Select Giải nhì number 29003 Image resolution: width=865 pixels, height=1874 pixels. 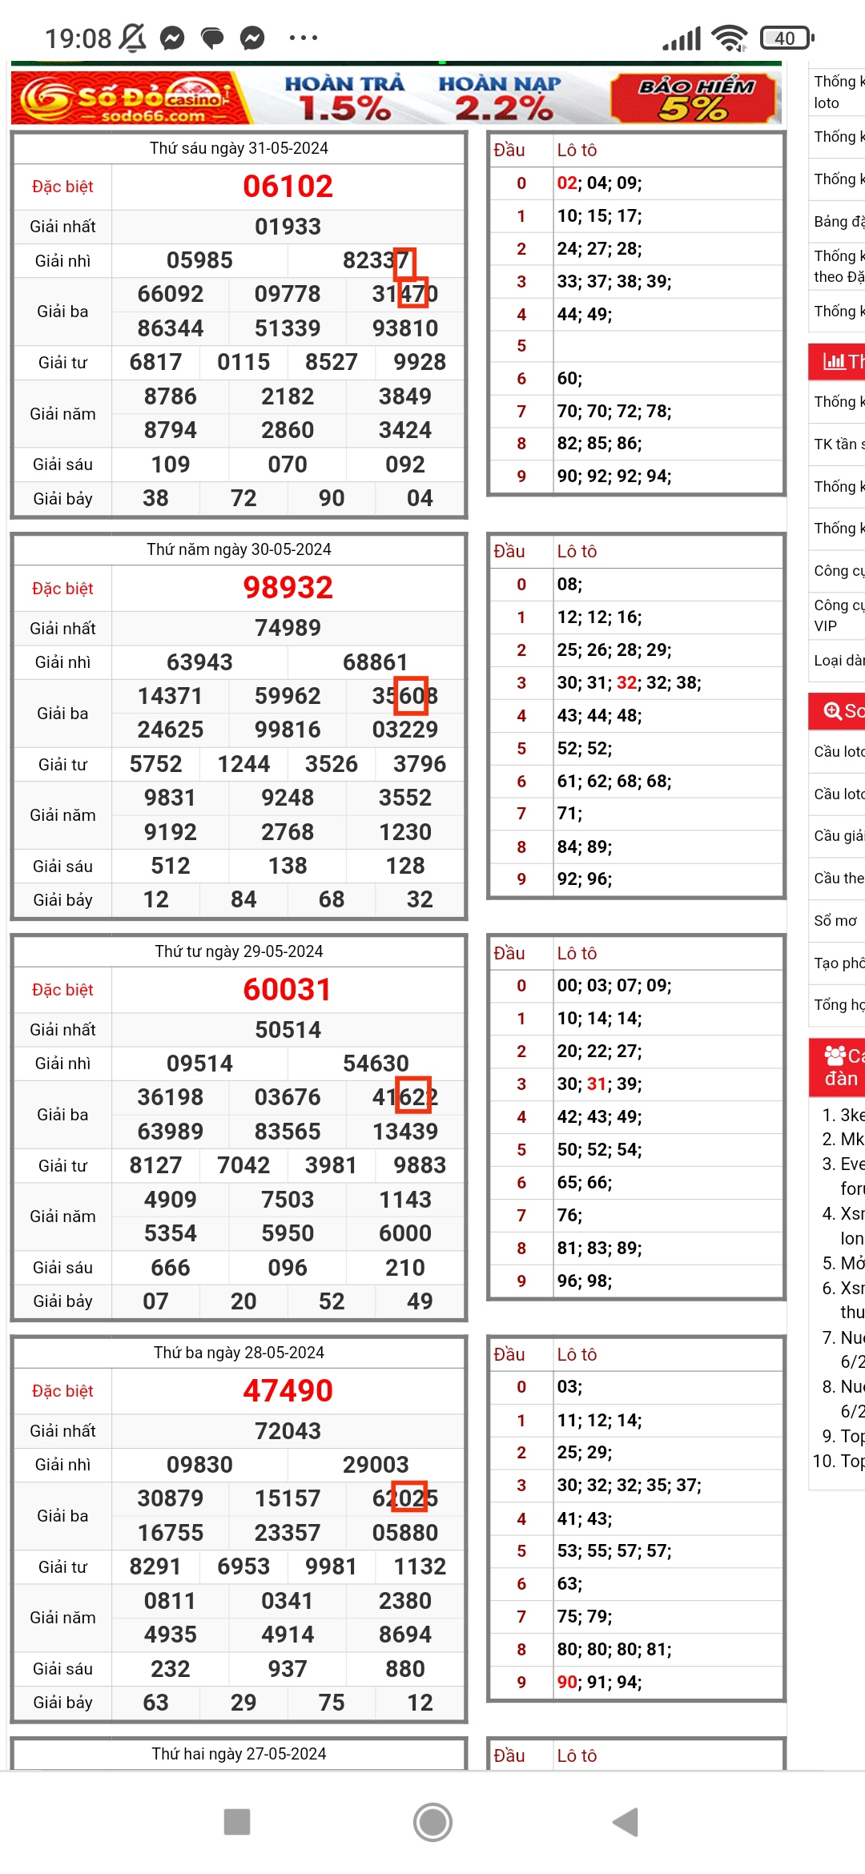376,1465
